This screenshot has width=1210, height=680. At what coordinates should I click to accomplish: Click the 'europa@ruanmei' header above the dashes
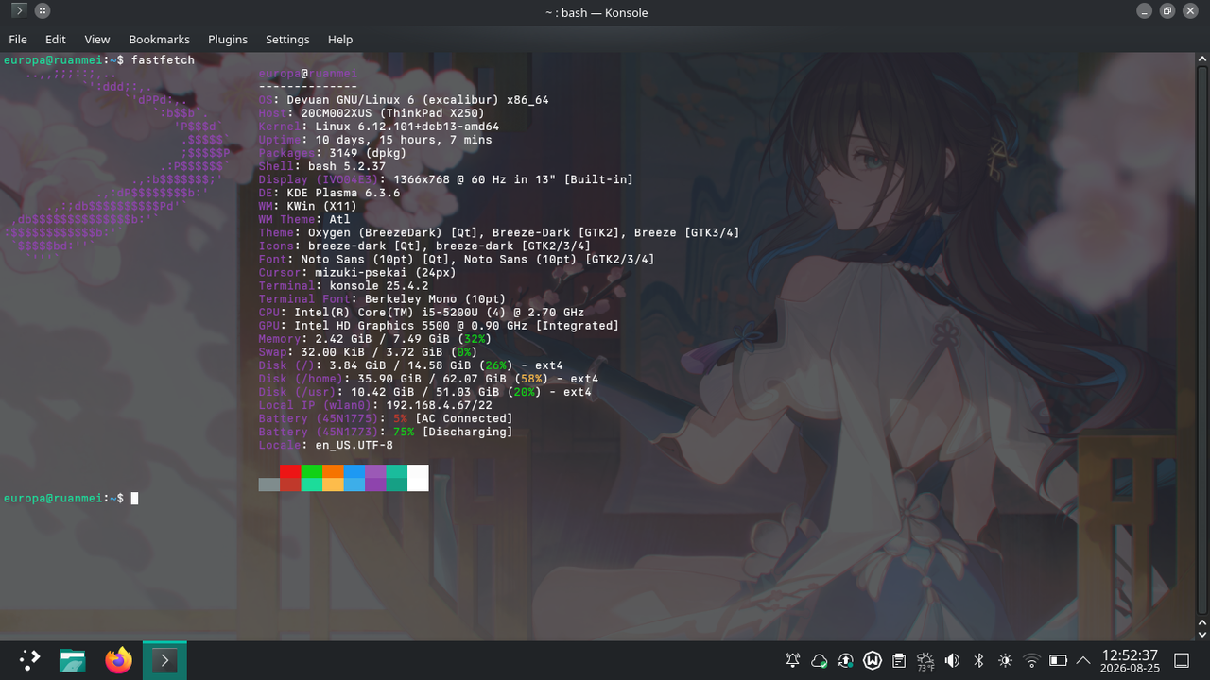click(307, 73)
